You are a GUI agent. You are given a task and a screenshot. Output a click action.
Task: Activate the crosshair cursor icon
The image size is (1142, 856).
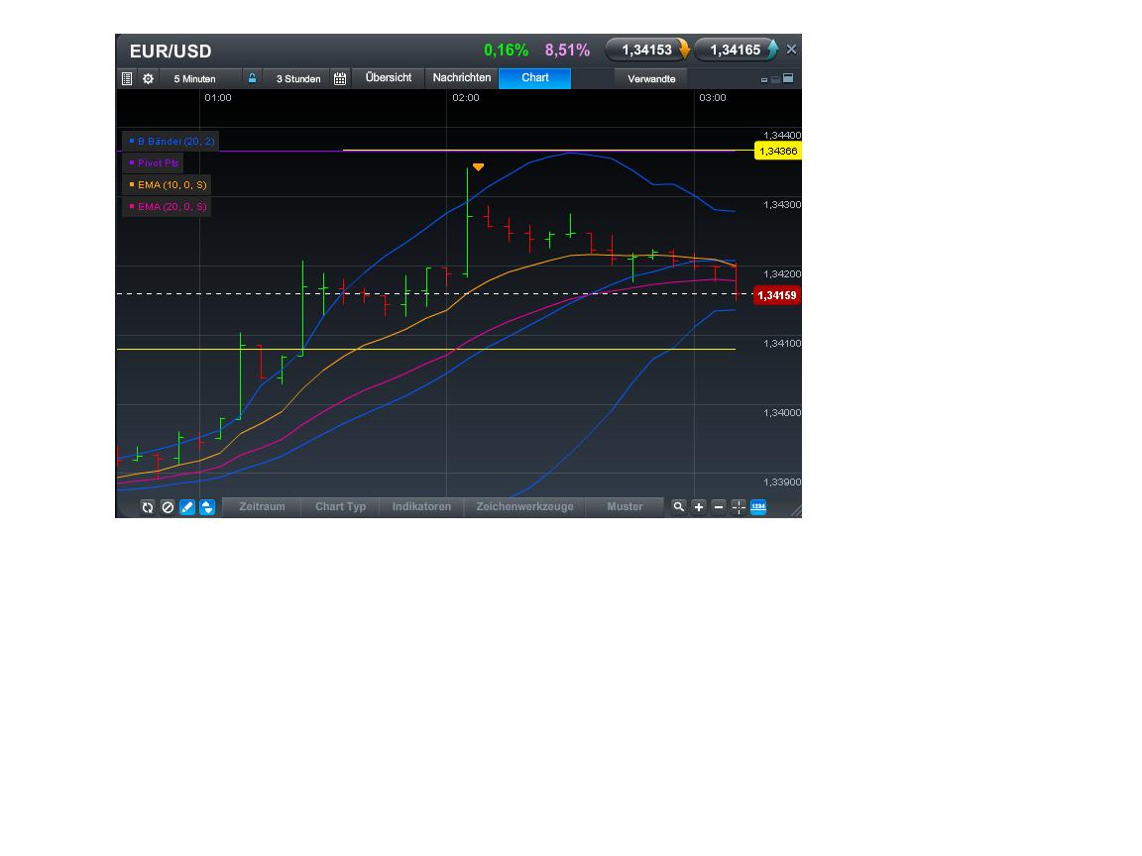click(x=739, y=506)
